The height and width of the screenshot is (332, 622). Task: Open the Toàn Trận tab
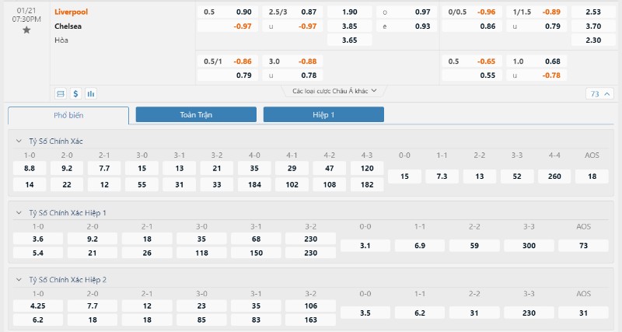coord(196,114)
